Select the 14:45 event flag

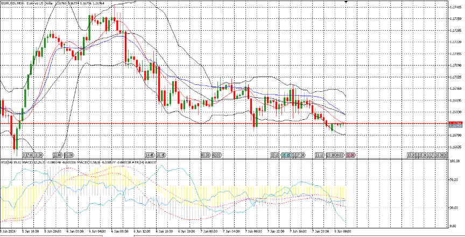(x=150, y=155)
